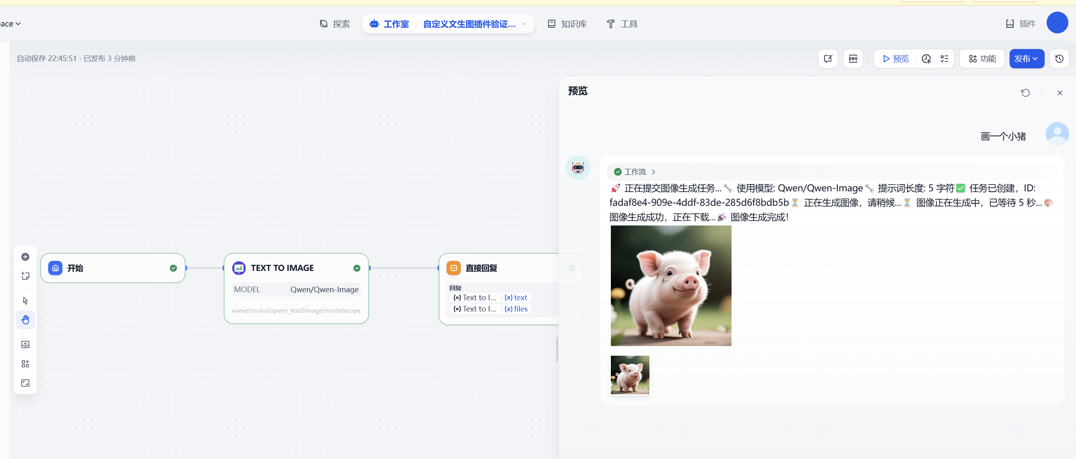Image resolution: width=1076 pixels, height=459 pixels.
Task: Restart the preview conversation with reset icon
Action: tap(1026, 92)
